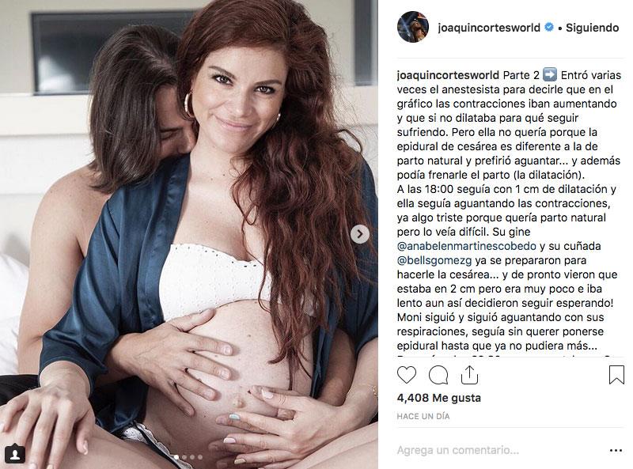Jump to the second carousel dot
633x469 pixels.
pos(184,457)
